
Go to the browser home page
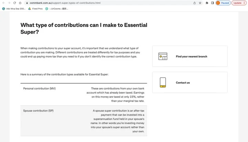click(x=20, y=3)
